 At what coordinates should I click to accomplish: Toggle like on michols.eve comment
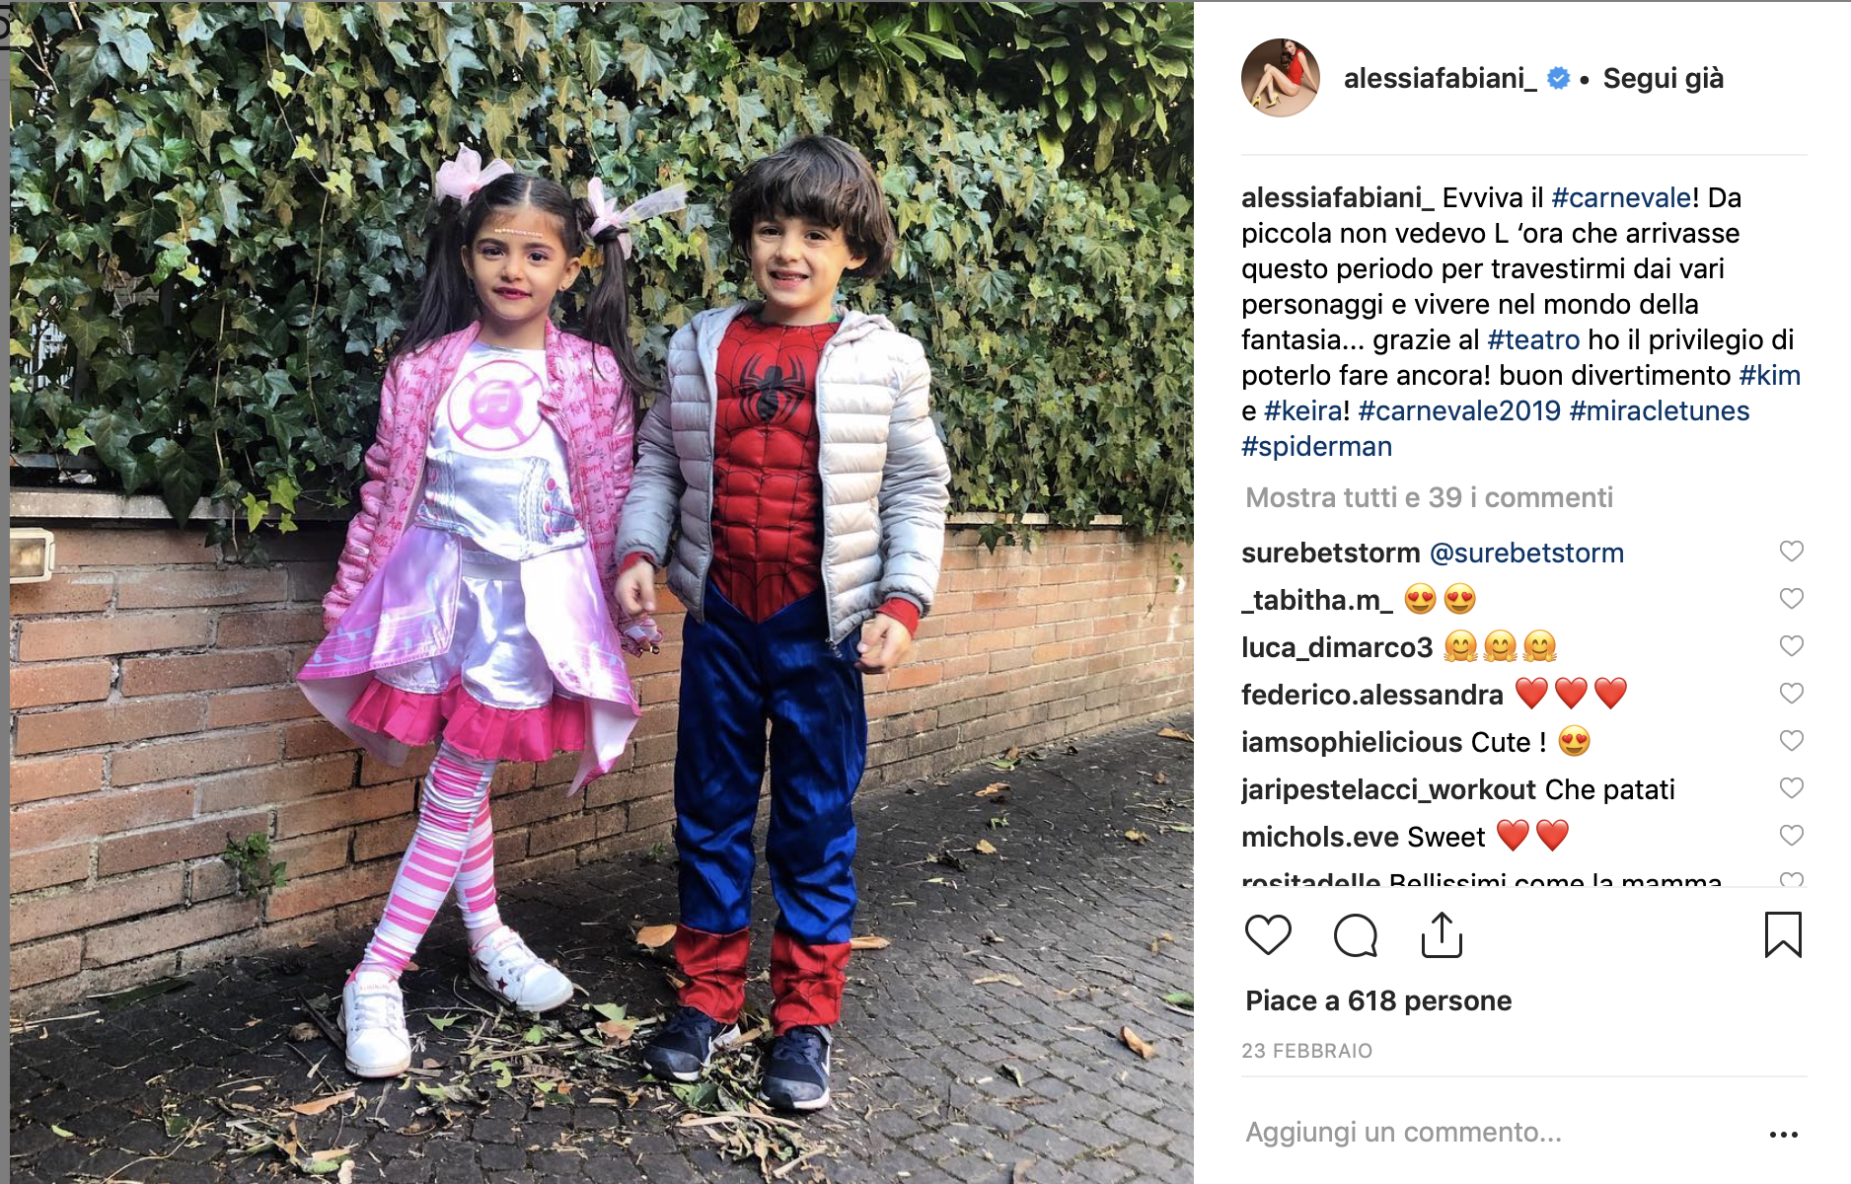(x=1791, y=836)
